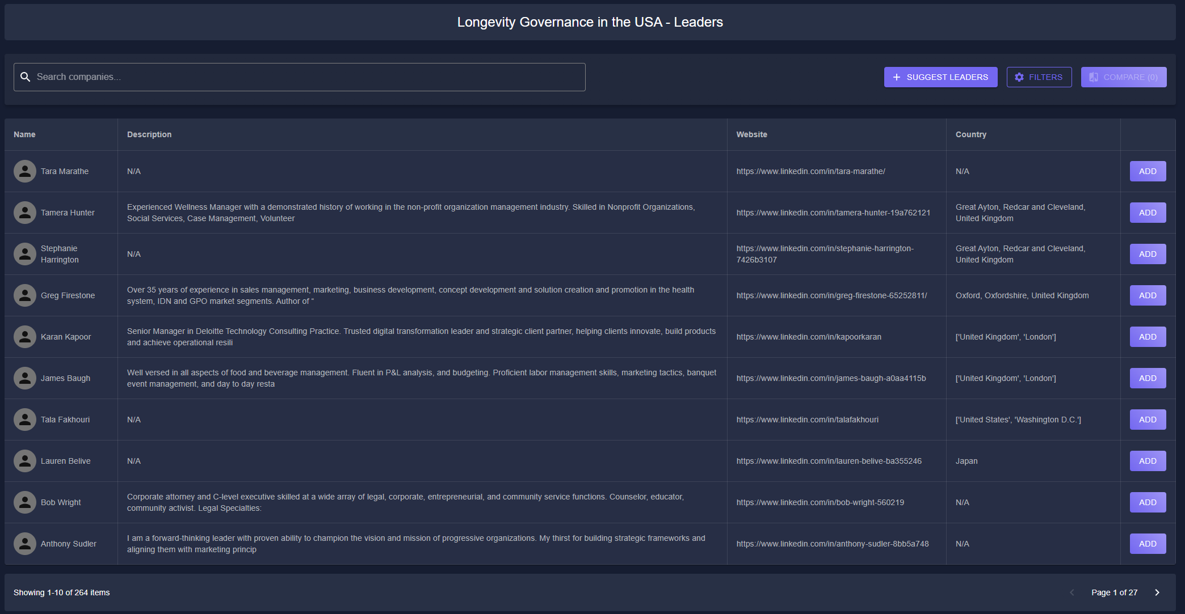The height and width of the screenshot is (614, 1185).
Task: Add Tamera Hunter to list
Action: 1147,213
